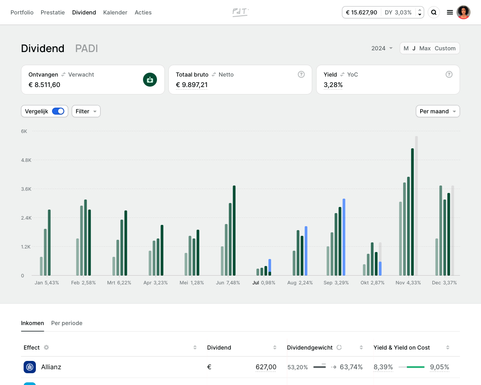481x385 pixels.
Task: Switch to the Per periode tab
Action: (x=66, y=323)
